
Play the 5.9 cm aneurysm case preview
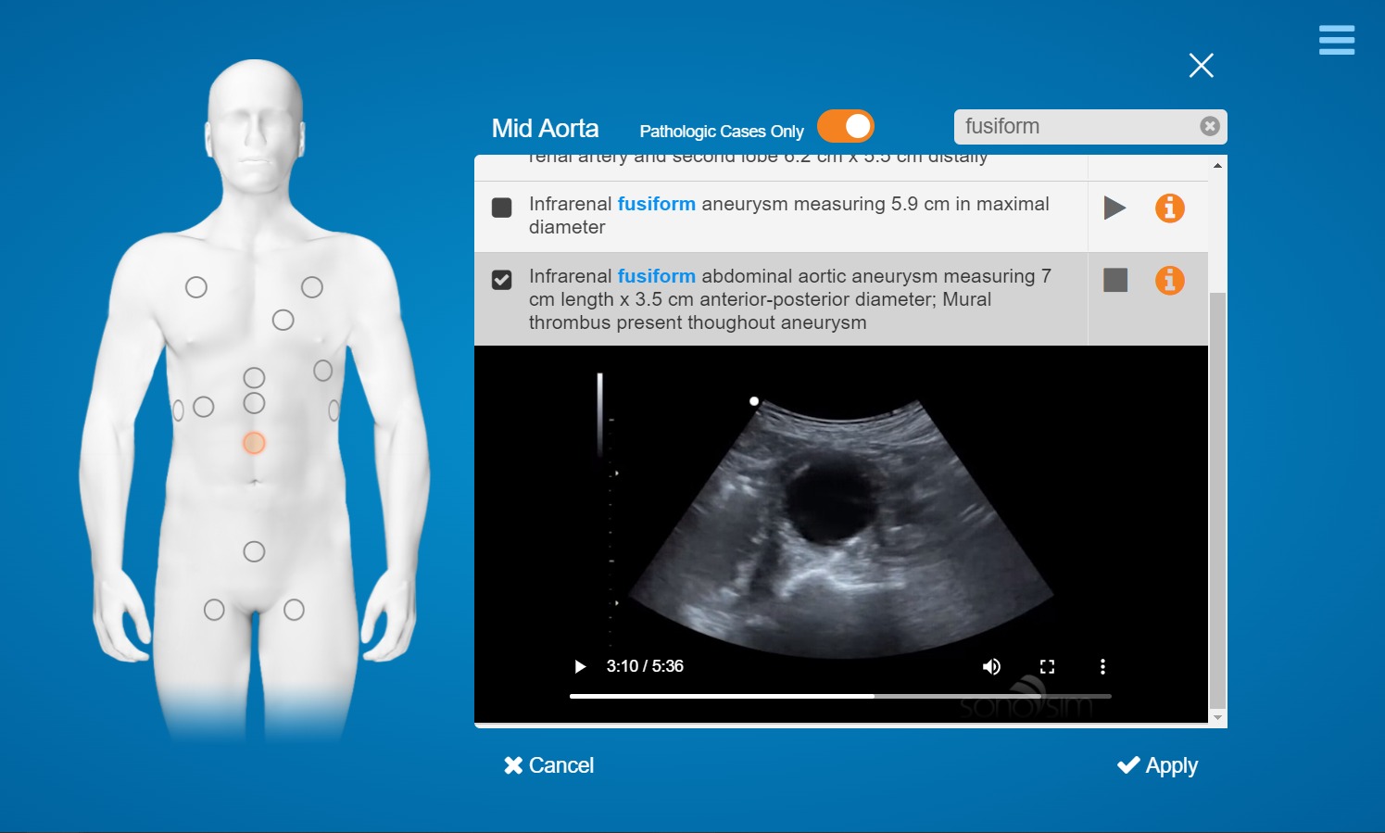pos(1114,208)
